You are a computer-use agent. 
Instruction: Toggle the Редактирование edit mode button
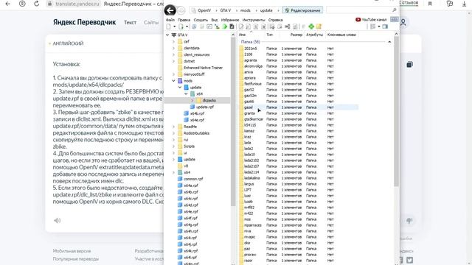(302, 10)
